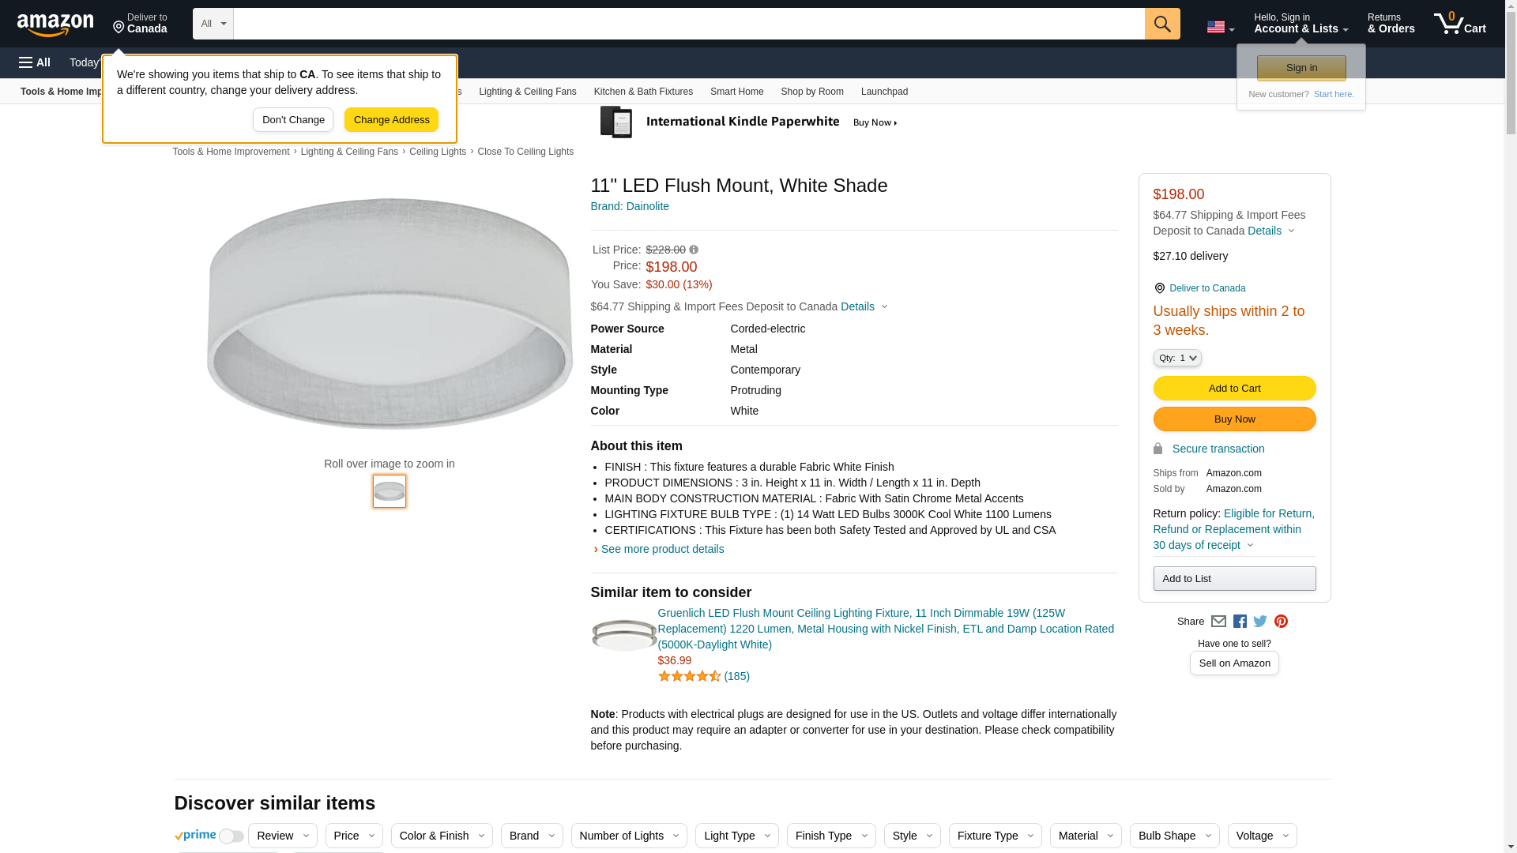Click the search magnifier button

pyautogui.click(x=1161, y=24)
